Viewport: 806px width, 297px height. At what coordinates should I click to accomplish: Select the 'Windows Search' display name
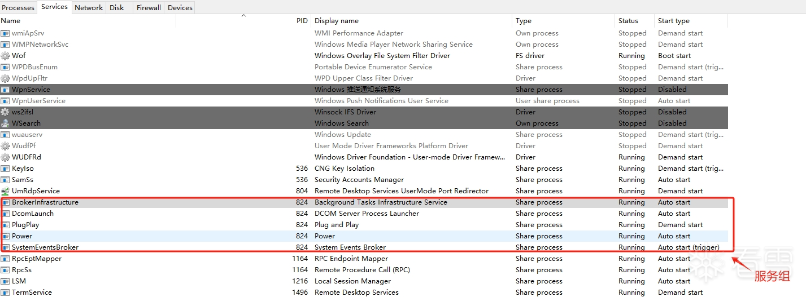click(342, 123)
